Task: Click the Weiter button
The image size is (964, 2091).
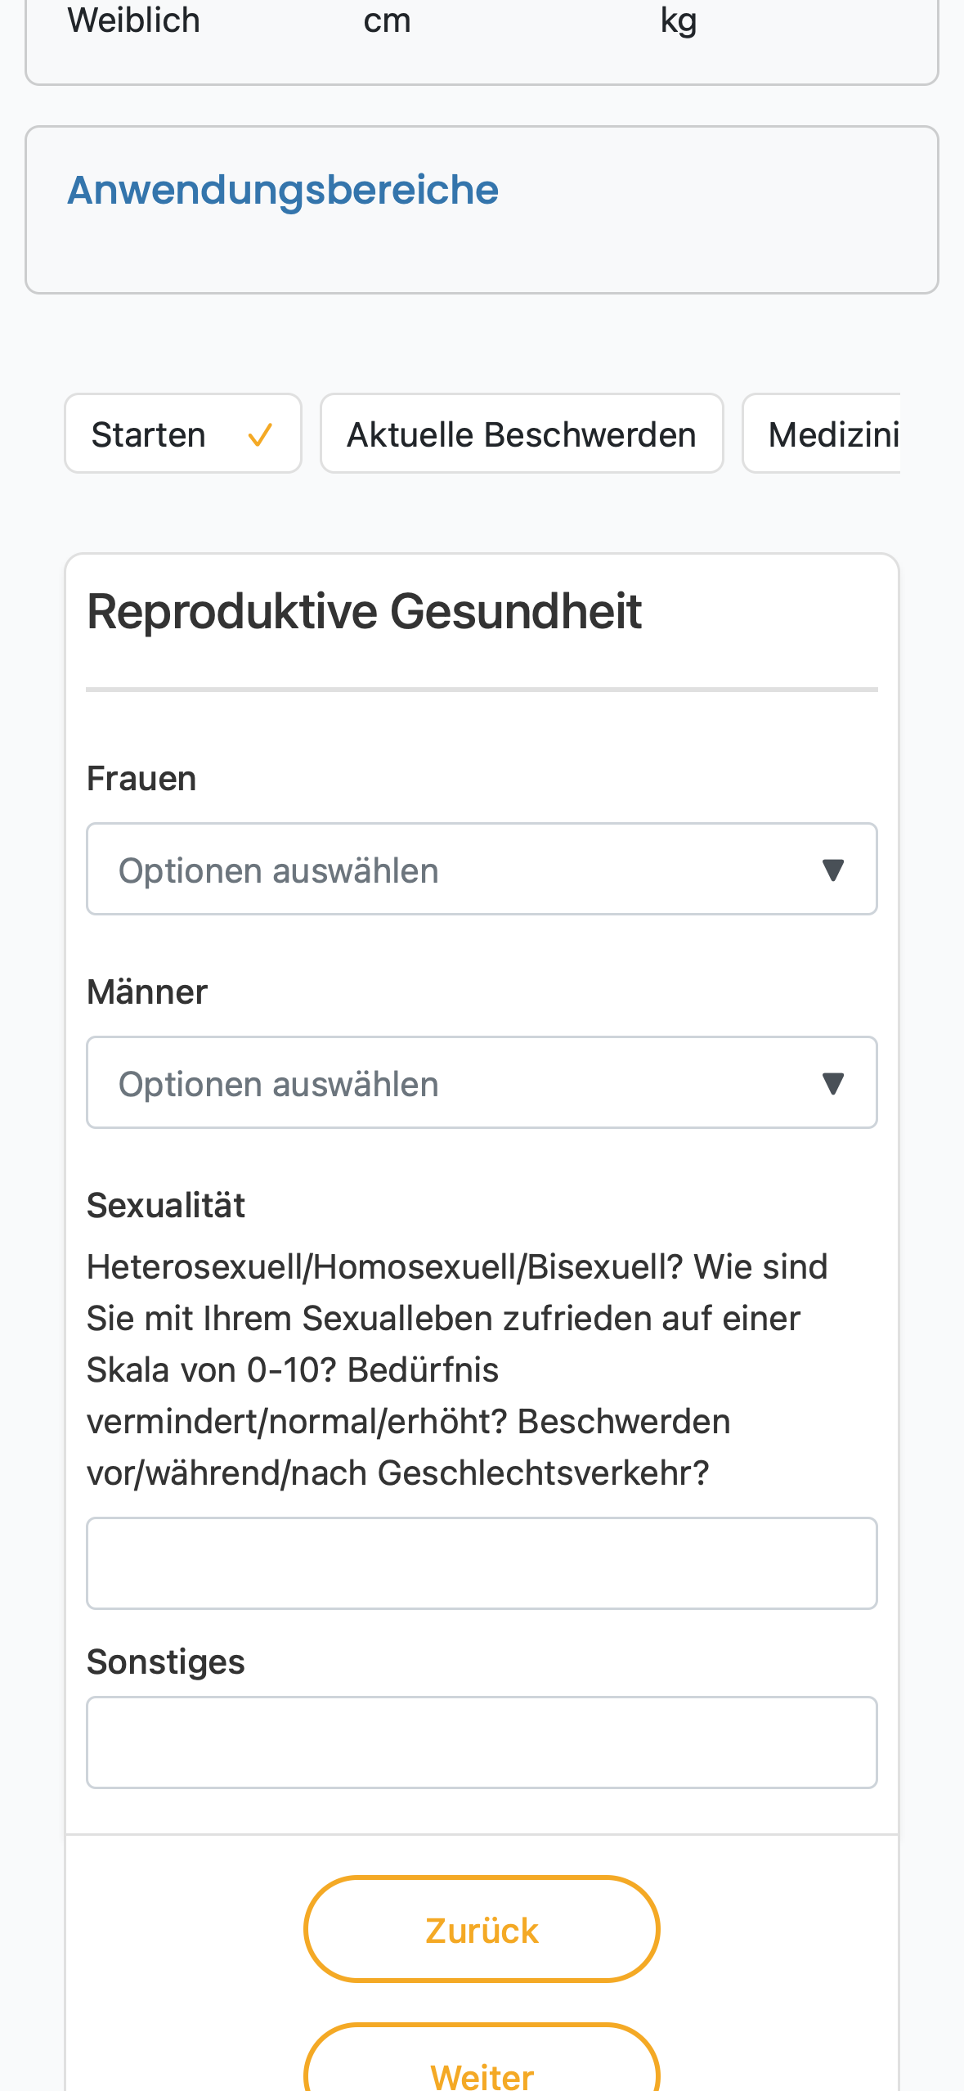Action: (x=482, y=2058)
